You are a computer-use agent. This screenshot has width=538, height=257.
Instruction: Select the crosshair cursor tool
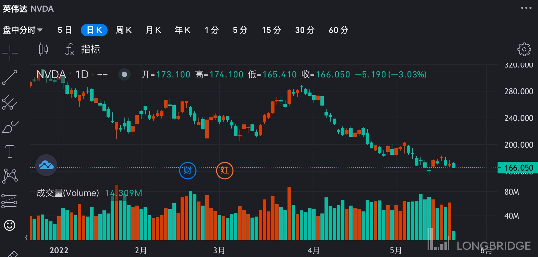[10, 53]
